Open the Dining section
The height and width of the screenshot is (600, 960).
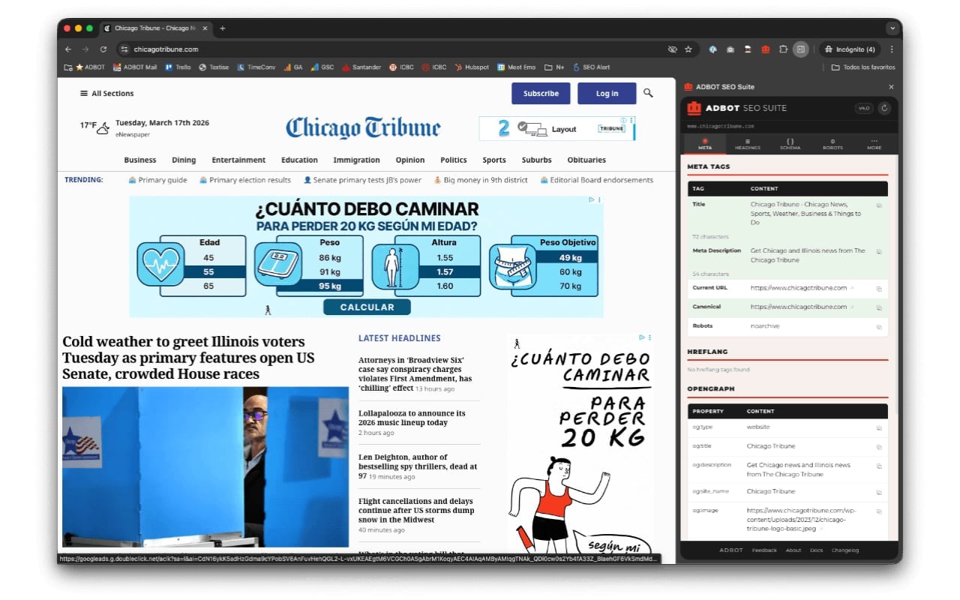184,160
